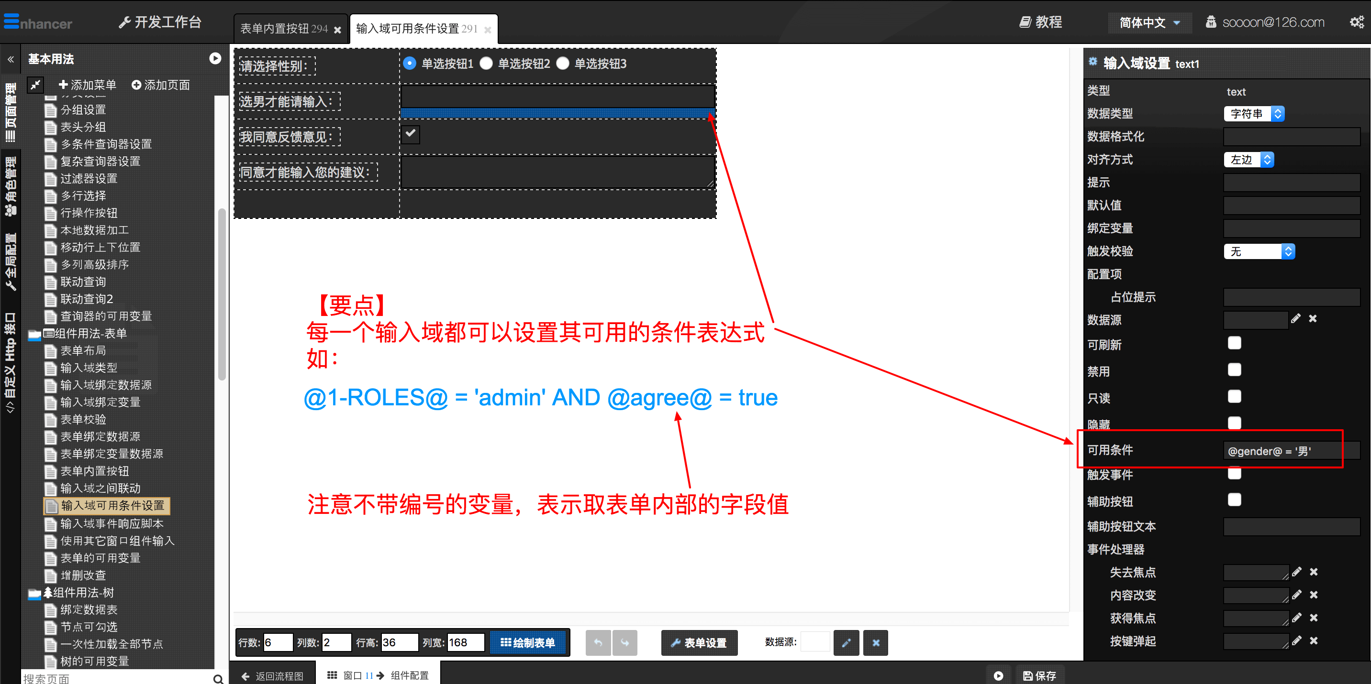
Task: Click the clear X button beside bottom 数据源
Action: (876, 642)
